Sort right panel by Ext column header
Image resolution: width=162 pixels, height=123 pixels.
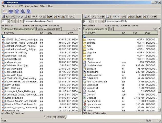127,33
